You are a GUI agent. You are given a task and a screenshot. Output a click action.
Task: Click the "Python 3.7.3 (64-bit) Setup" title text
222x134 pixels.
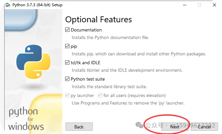37,5
